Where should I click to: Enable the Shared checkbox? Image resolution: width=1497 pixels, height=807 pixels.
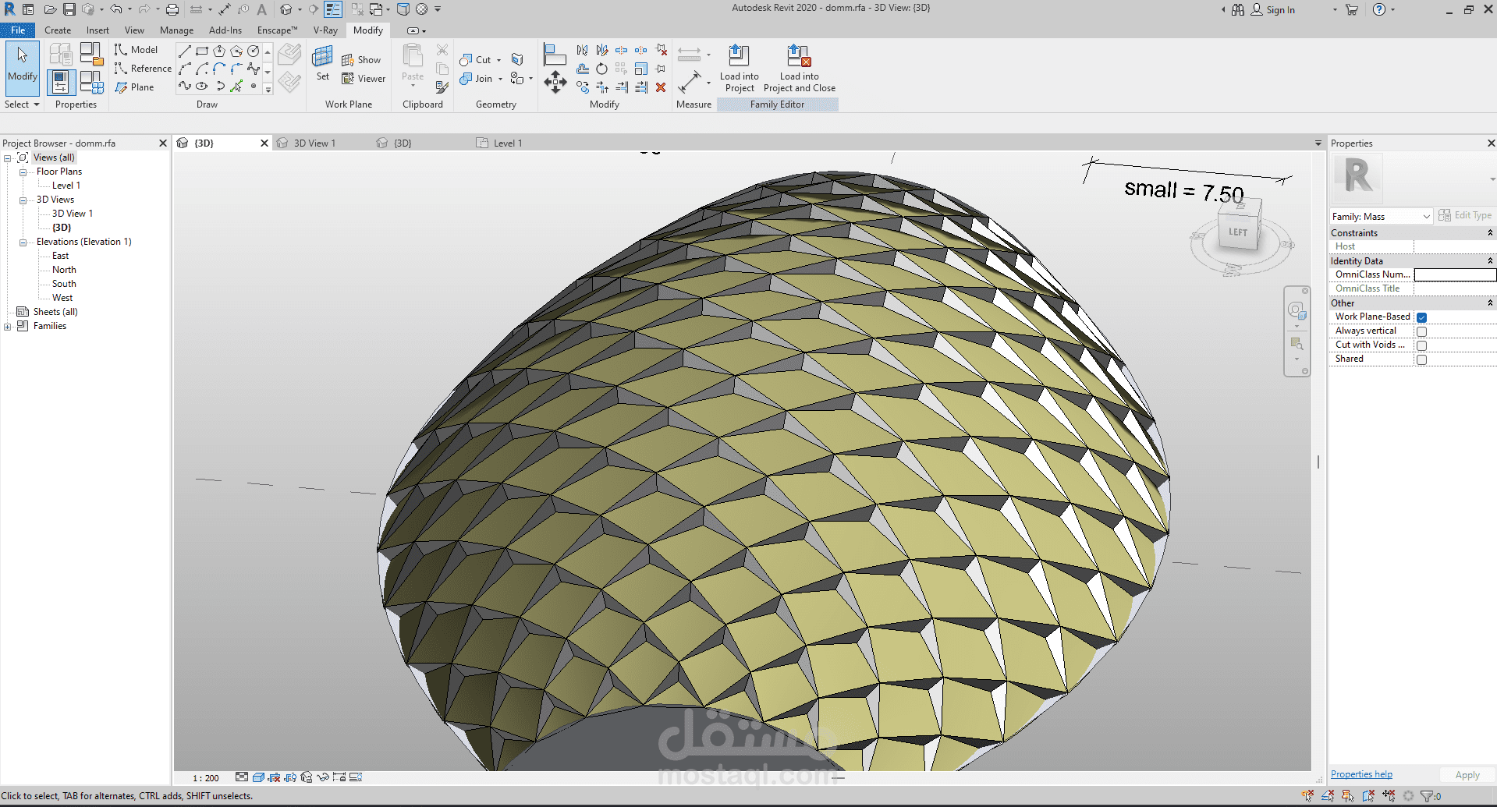(x=1421, y=359)
